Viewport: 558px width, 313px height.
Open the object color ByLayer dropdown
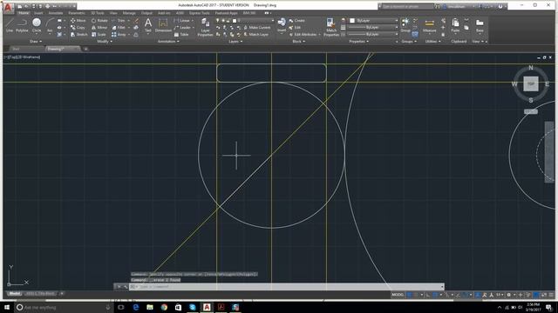click(x=373, y=21)
